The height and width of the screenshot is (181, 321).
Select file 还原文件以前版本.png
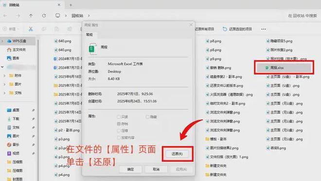point(224,86)
